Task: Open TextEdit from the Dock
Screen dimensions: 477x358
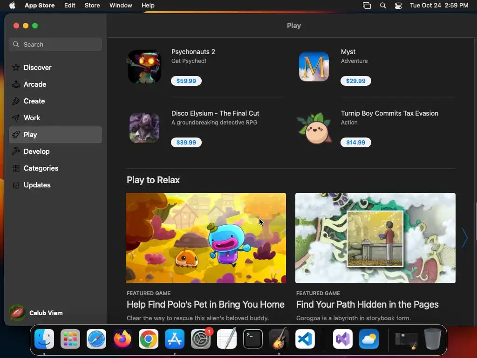Action: pyautogui.click(x=227, y=339)
